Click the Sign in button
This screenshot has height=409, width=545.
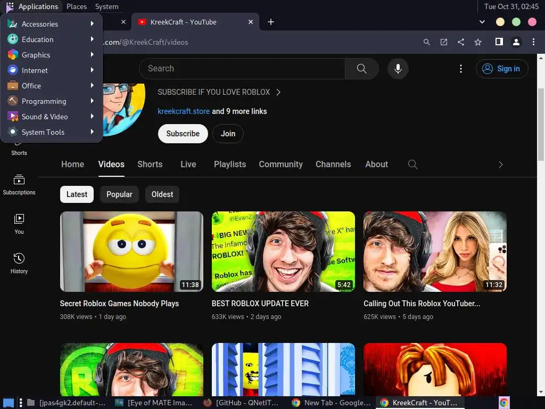502,69
